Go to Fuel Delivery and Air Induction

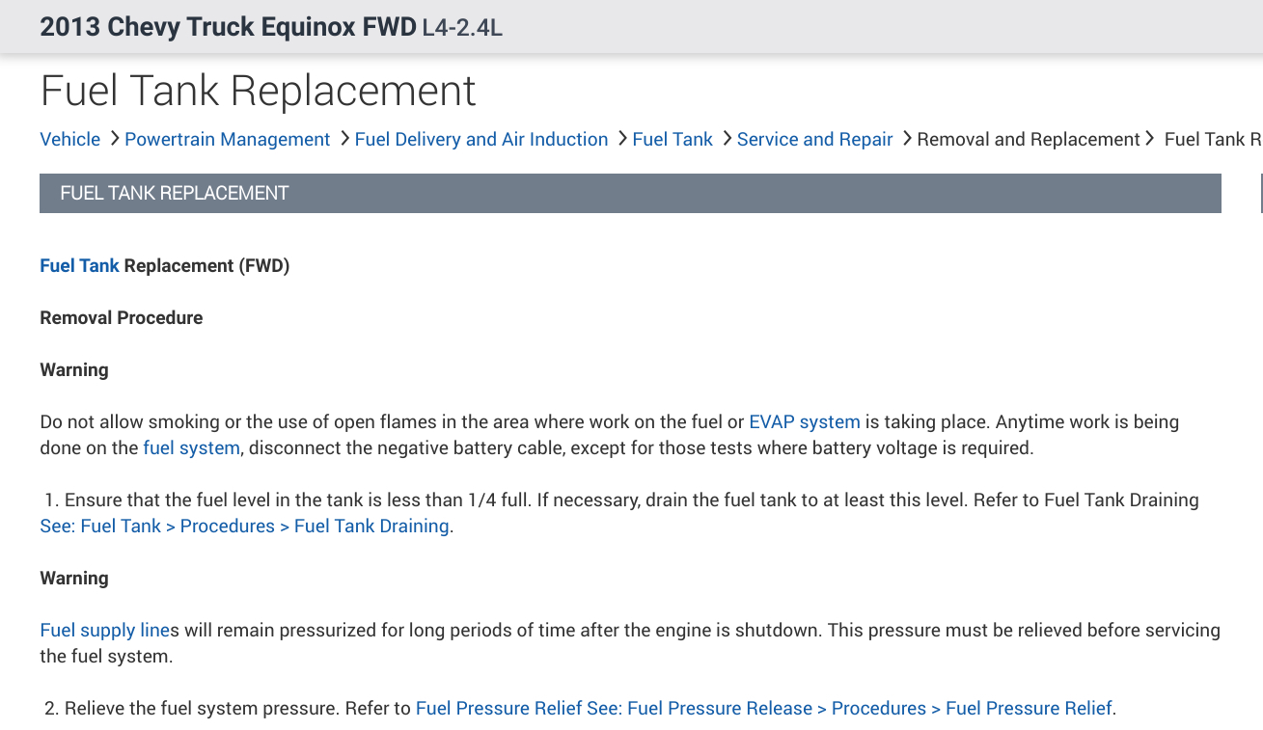tap(480, 140)
